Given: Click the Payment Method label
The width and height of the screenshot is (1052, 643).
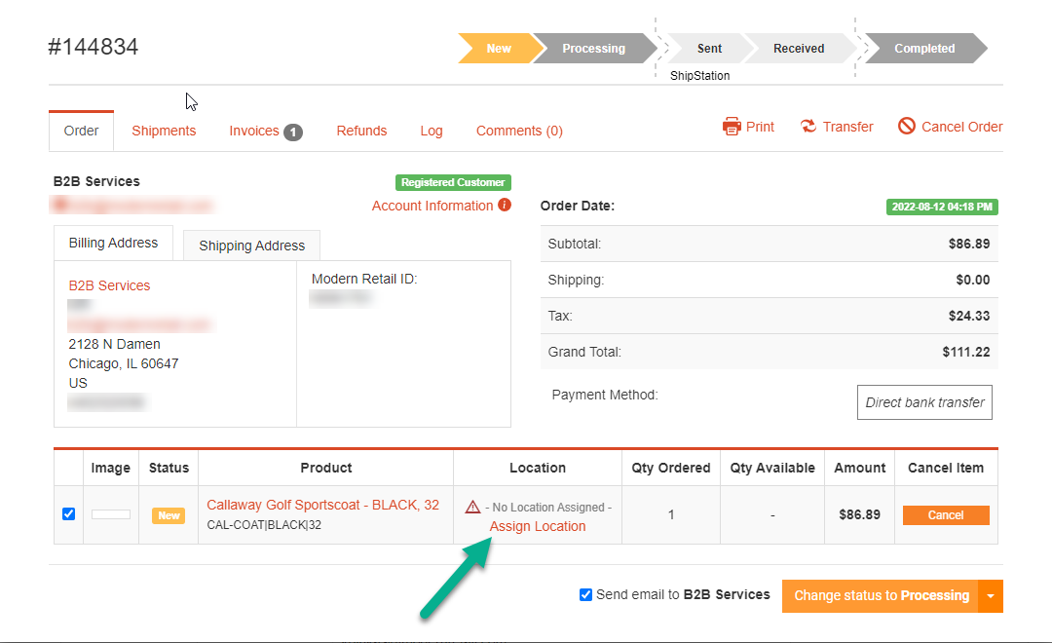Looking at the screenshot, I should point(605,395).
